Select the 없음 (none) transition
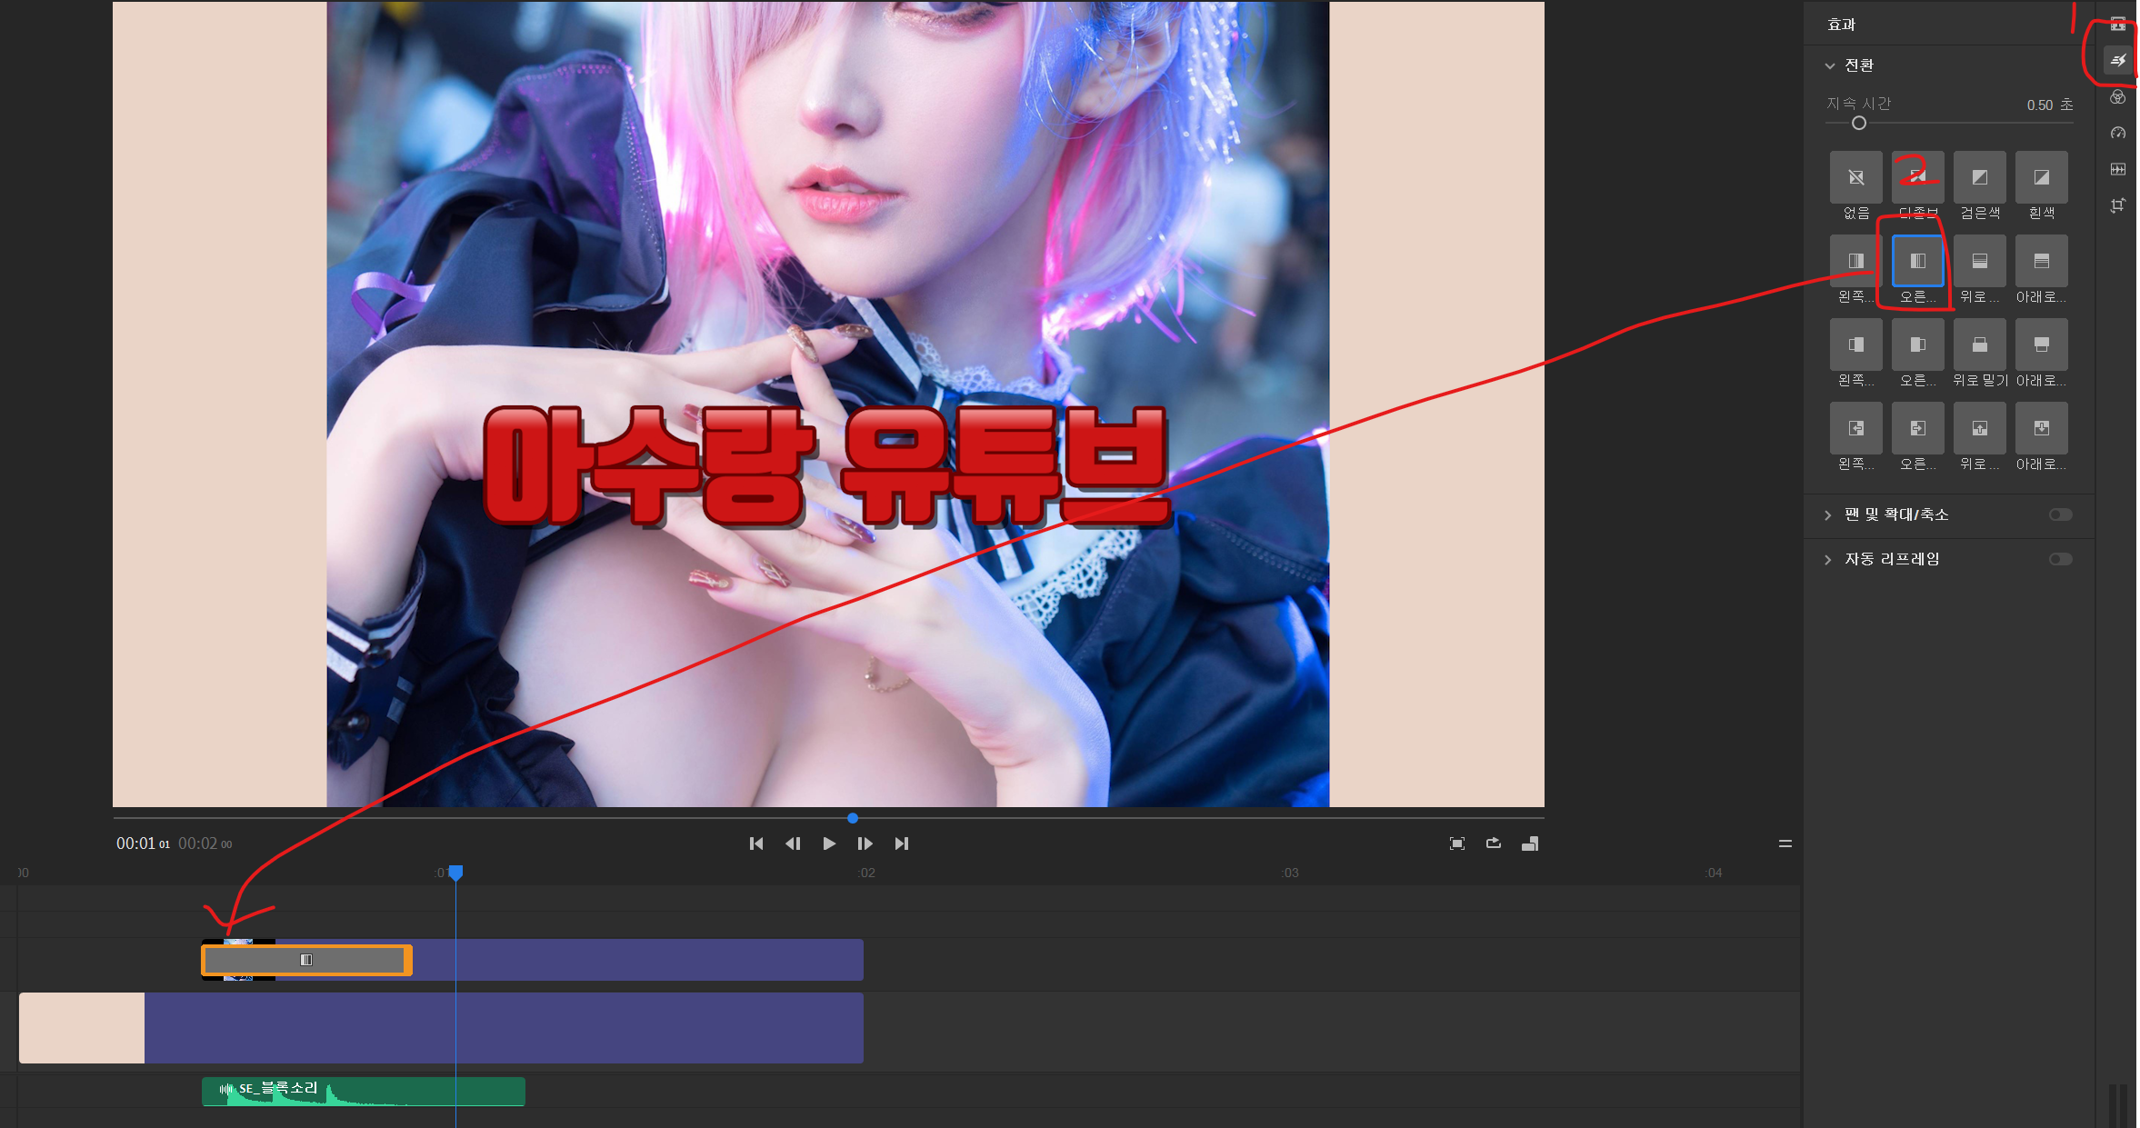The image size is (2140, 1128). (x=1855, y=177)
